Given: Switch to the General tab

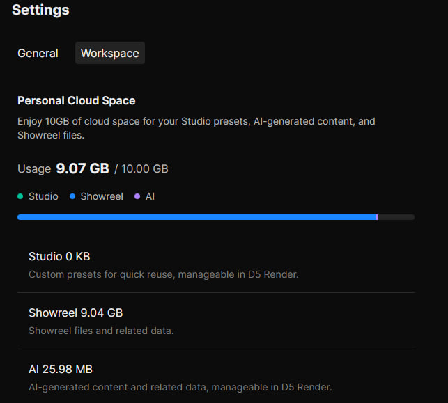Looking at the screenshot, I should point(38,53).
